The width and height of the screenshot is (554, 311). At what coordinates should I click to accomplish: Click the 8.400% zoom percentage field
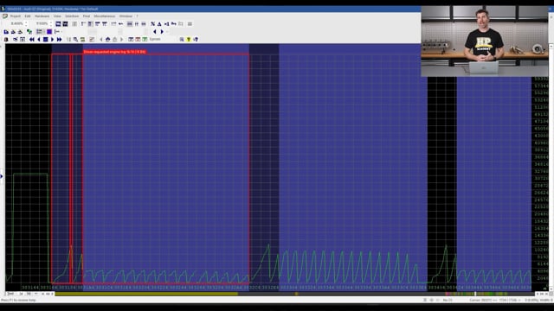tap(17, 23)
